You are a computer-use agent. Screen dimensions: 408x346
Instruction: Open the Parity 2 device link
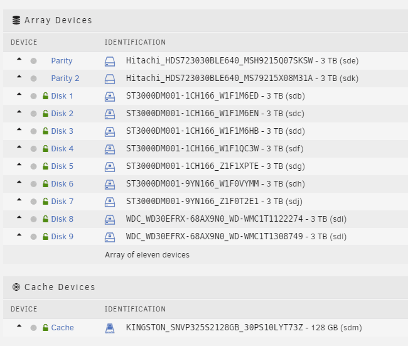click(65, 78)
